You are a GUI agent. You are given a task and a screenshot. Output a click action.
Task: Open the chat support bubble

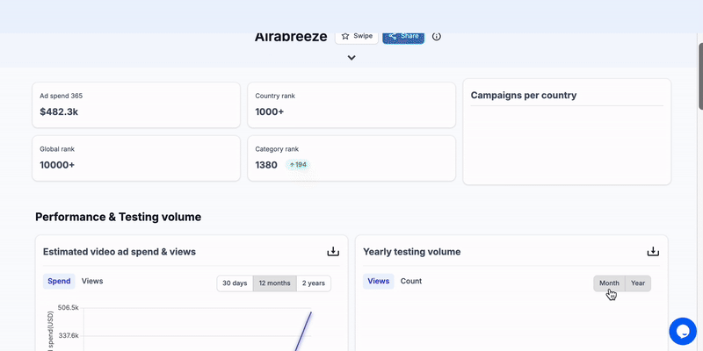[683, 332]
